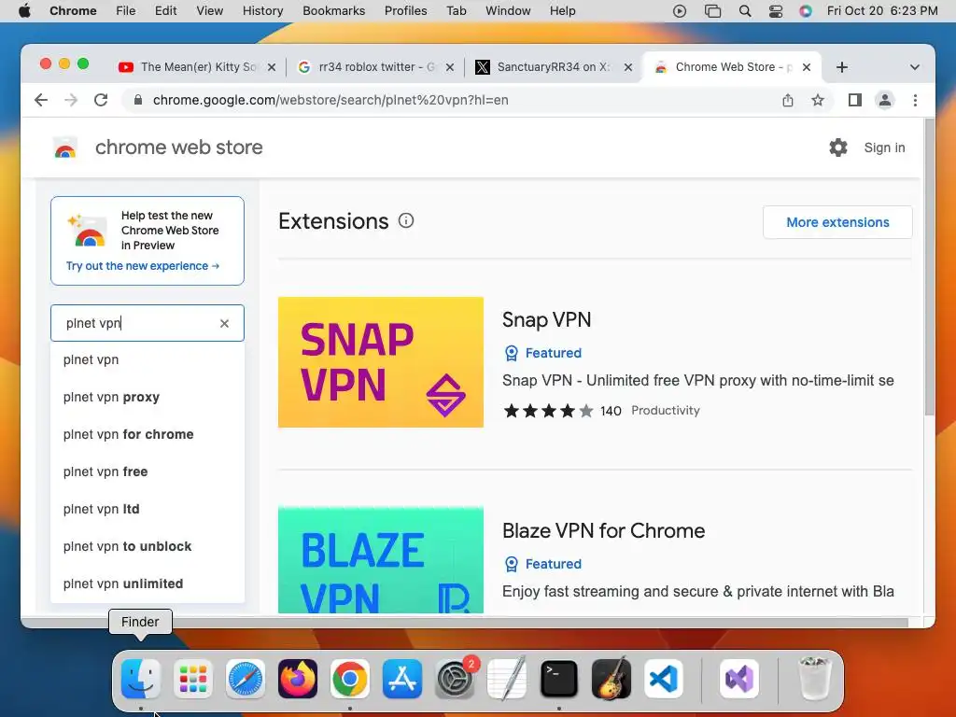956x717 pixels.
Task: Close the YouTube Mean(er) Kitty tab
Action: [272, 67]
